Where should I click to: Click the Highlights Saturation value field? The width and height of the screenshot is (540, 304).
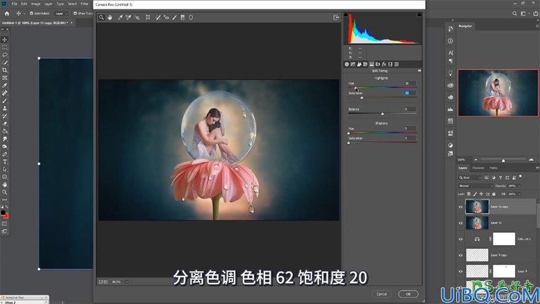(410, 93)
